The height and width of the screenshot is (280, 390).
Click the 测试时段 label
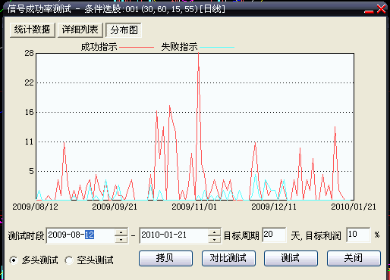26,236
